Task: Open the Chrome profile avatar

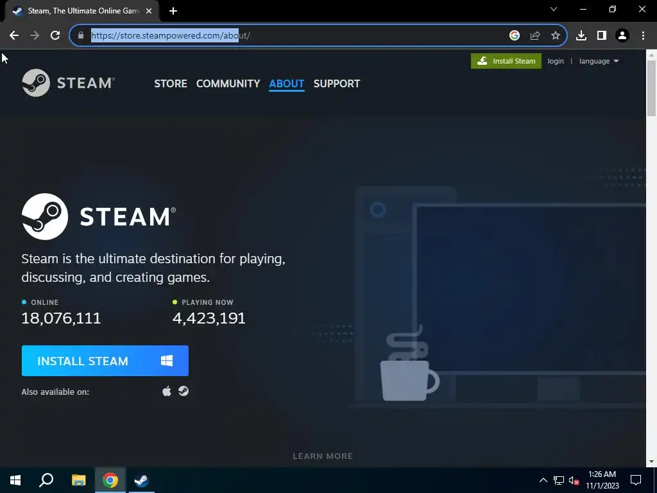Action: [x=622, y=36]
